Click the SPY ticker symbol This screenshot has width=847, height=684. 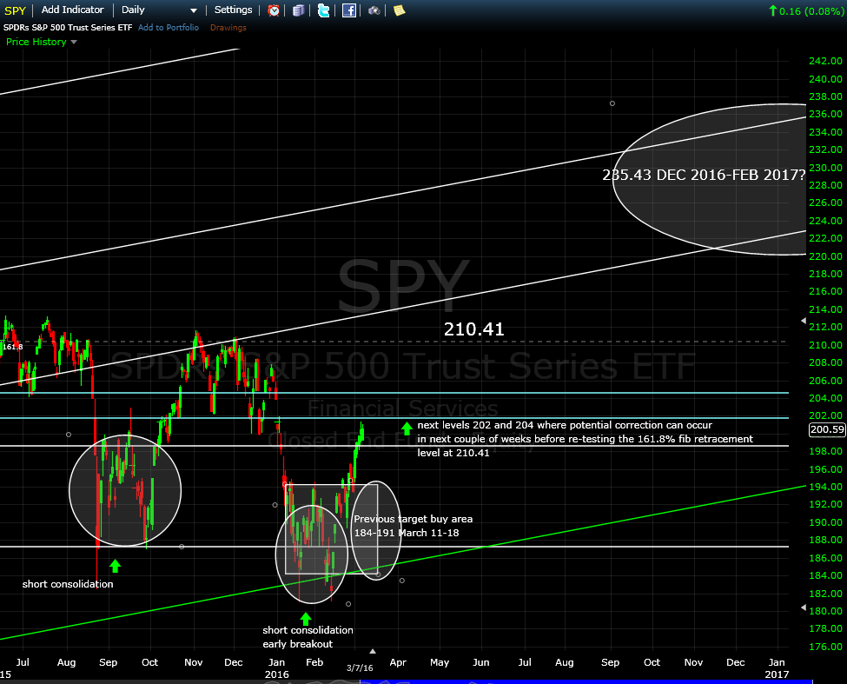tap(15, 10)
